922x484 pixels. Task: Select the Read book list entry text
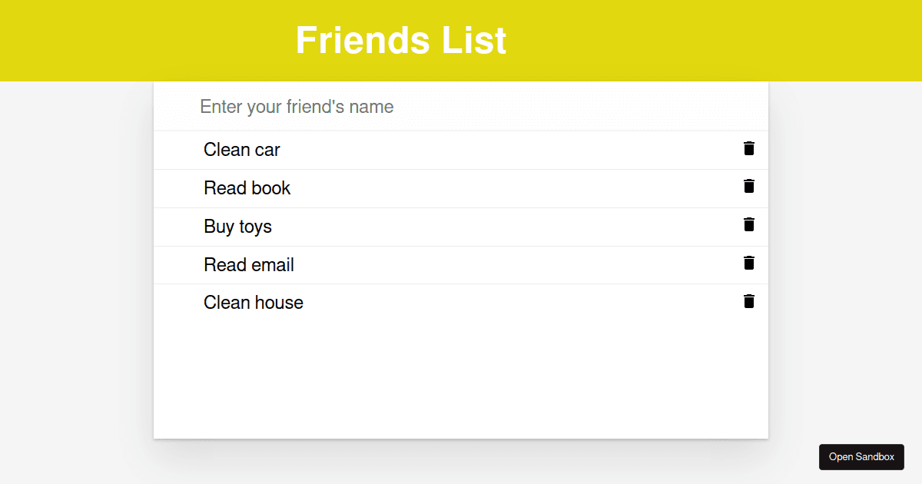pyautogui.click(x=247, y=188)
